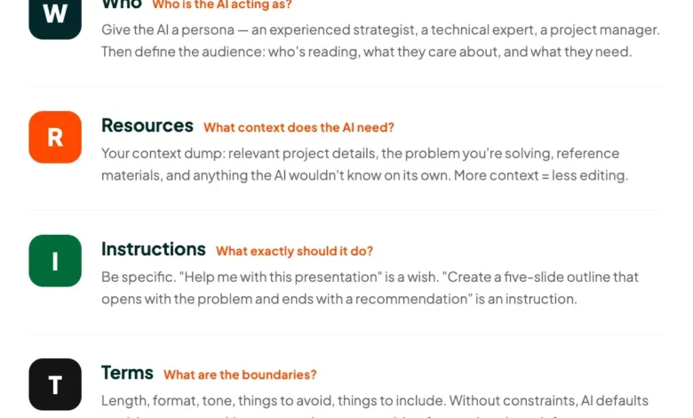Image resolution: width=693 pixels, height=418 pixels.
Task: Click the 'Length, format, tone' description text
Action: coord(375,400)
